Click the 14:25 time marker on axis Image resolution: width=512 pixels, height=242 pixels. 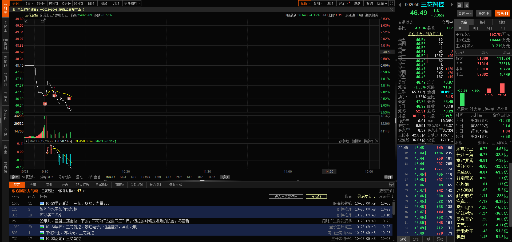(329, 172)
